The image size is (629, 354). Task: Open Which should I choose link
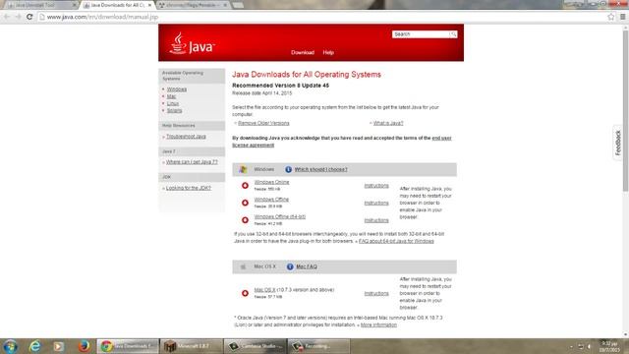click(321, 169)
